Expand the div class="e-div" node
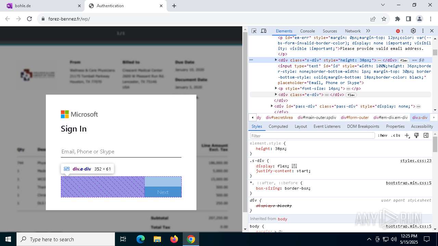Screen dimensions: 438x246 pyautogui.click(x=276, y=95)
